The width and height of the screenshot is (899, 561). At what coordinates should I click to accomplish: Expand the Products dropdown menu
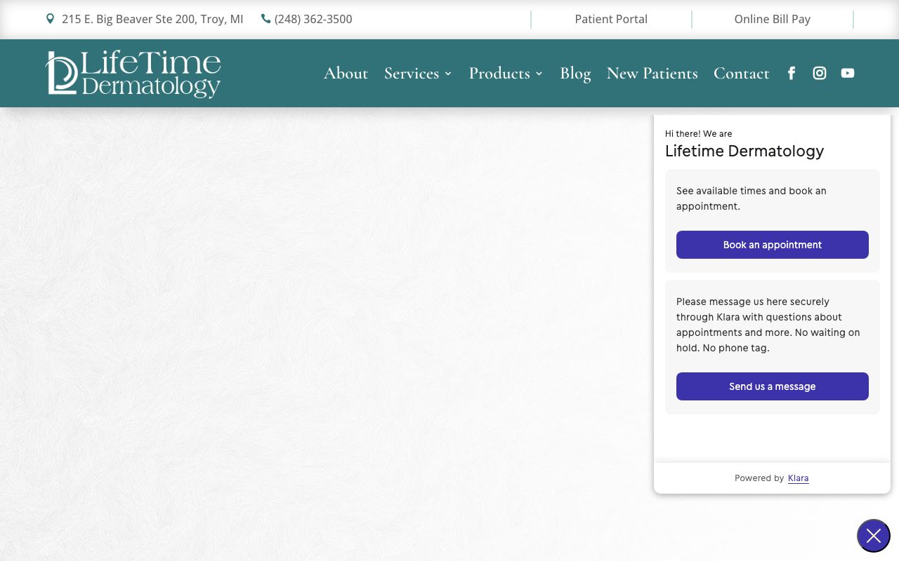(x=499, y=73)
